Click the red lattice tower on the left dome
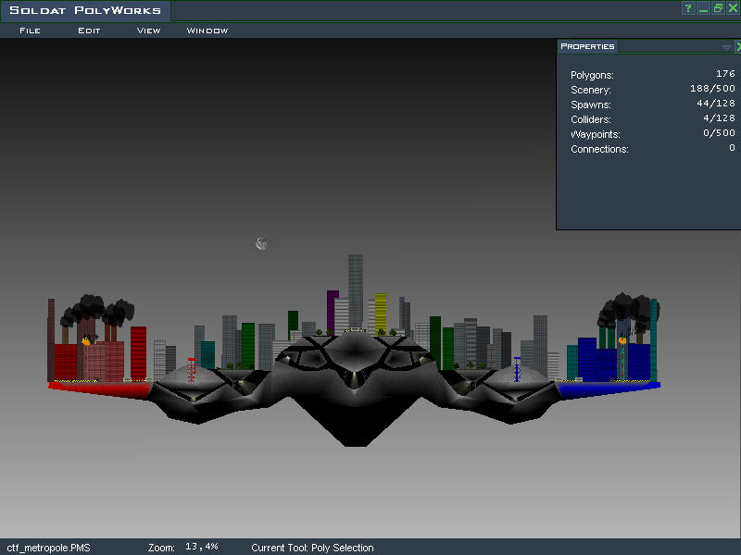The image size is (741, 555). (x=192, y=370)
